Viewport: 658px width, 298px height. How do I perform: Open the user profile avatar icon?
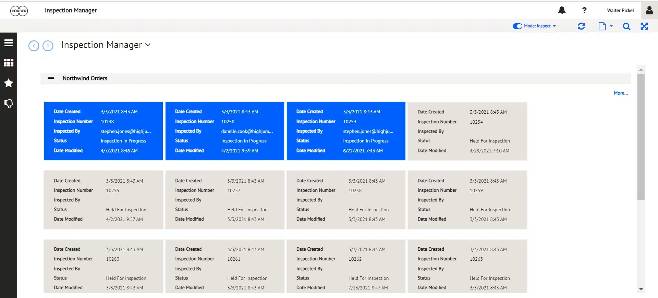[x=649, y=10]
